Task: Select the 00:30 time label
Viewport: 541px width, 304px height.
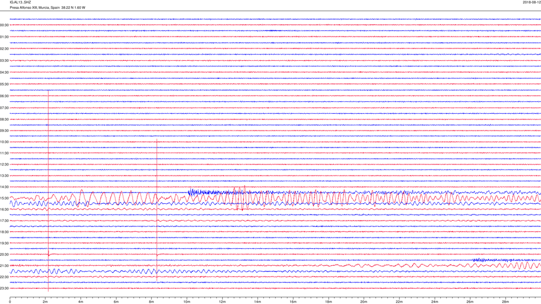Action: point(5,25)
